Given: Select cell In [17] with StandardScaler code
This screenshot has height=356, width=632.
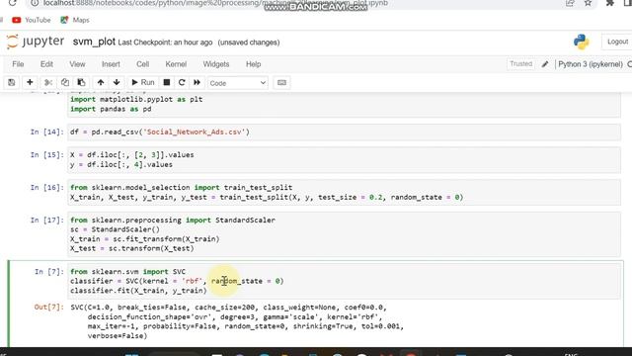Looking at the screenshot, I should 344,234.
